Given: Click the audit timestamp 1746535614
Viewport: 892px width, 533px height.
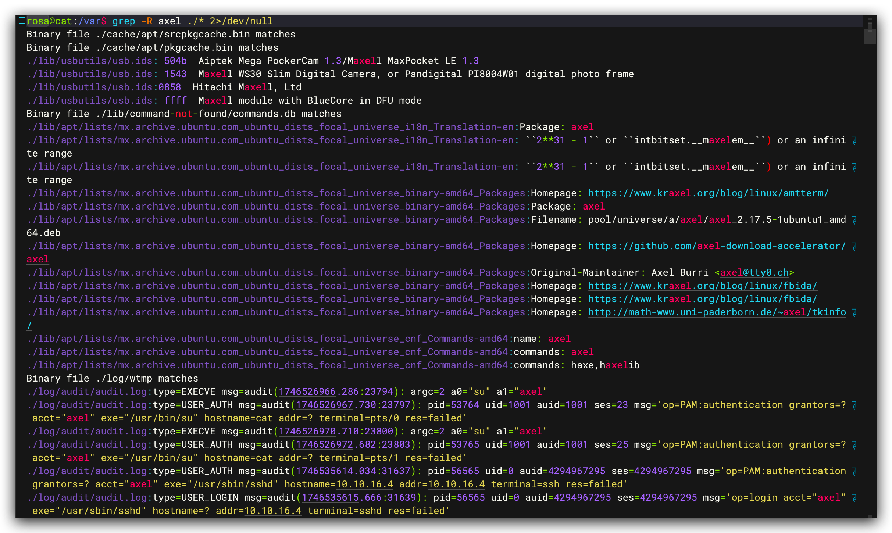Looking at the screenshot, I should pos(324,471).
